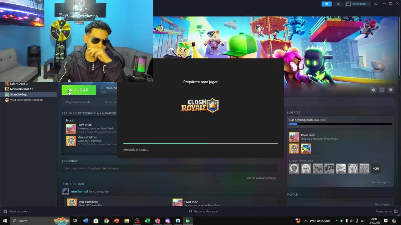Open Amigos y chat

click(x=387, y=212)
